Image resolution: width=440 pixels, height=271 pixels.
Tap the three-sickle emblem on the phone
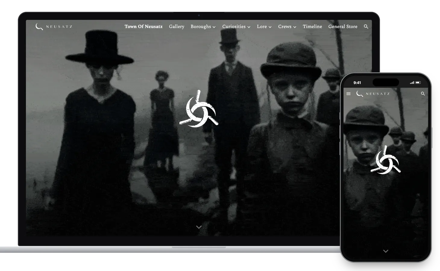tap(386, 160)
